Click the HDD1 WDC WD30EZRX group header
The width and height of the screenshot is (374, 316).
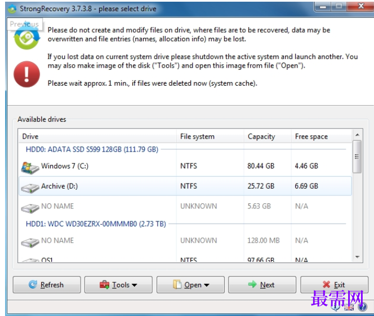point(96,224)
